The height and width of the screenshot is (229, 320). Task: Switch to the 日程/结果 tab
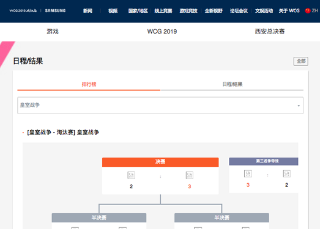point(233,84)
